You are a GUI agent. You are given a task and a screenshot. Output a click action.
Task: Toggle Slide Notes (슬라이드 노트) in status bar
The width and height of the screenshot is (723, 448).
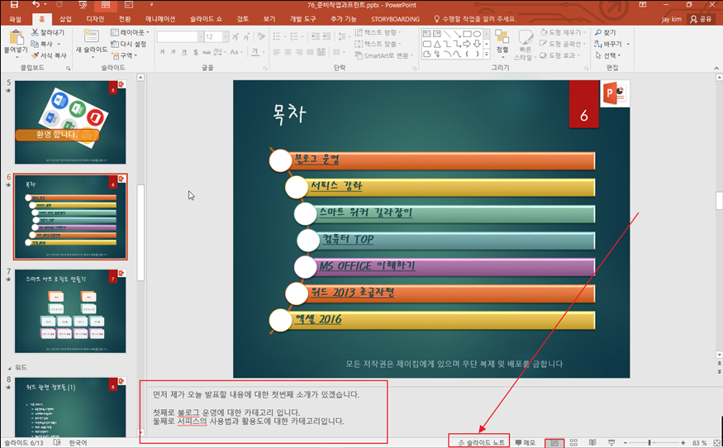(481, 442)
